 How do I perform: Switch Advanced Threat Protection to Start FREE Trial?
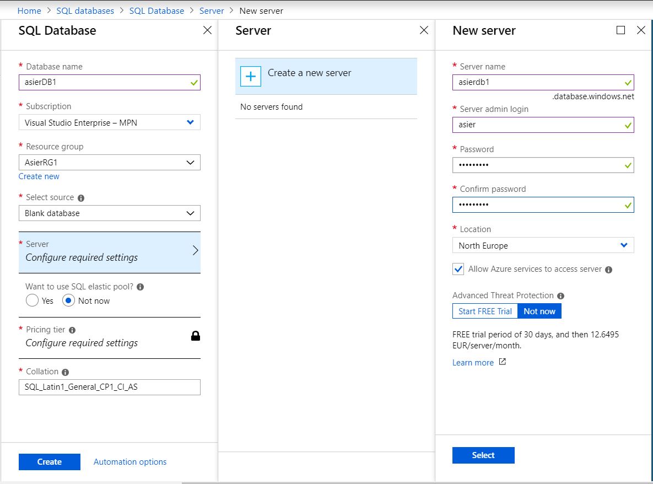point(484,311)
